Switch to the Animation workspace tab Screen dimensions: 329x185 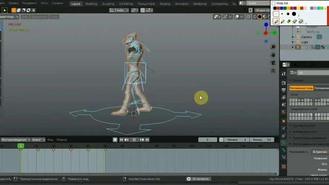181,4
